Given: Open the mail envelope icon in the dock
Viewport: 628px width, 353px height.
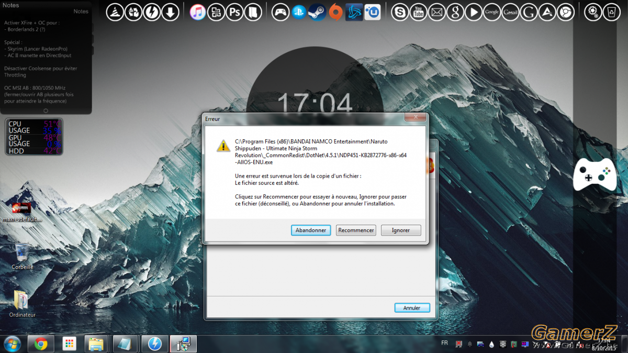Looking at the screenshot, I should pos(437,12).
